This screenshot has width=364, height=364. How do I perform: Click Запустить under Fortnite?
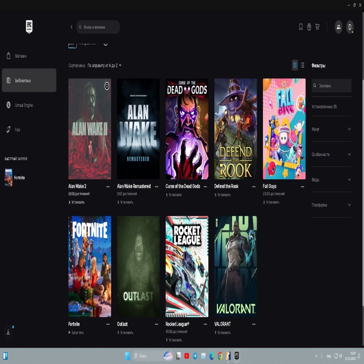tap(76, 333)
